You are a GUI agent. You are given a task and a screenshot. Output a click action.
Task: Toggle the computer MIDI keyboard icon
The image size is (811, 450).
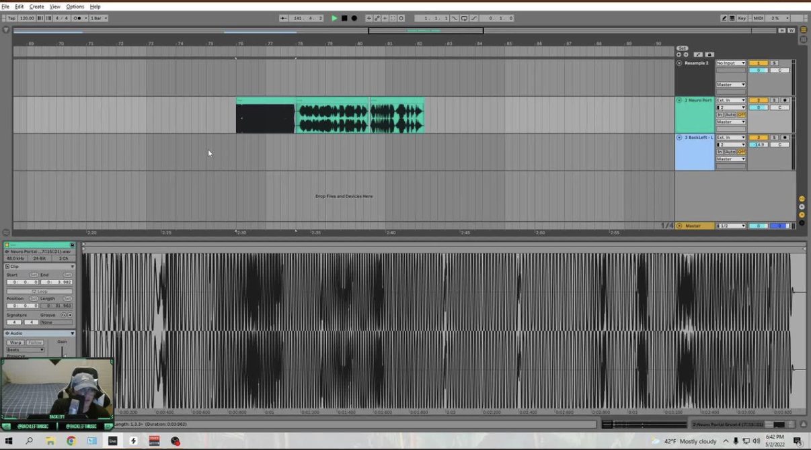point(732,18)
